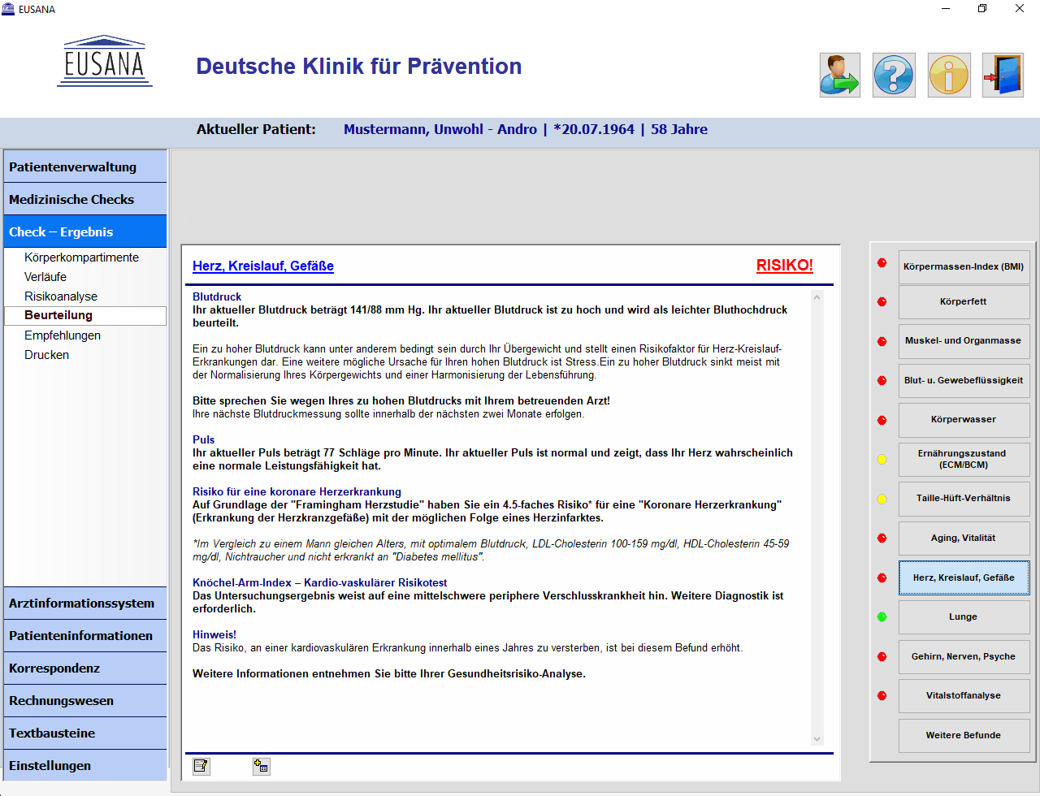Click the Blut- u. Gewebeflüssigkeit button

click(x=964, y=380)
